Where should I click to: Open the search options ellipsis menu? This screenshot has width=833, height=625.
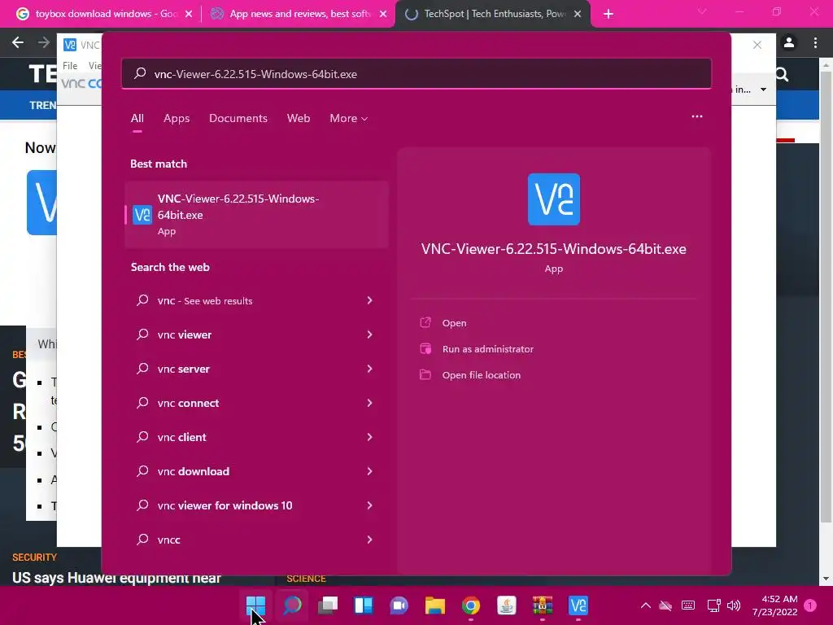697,116
